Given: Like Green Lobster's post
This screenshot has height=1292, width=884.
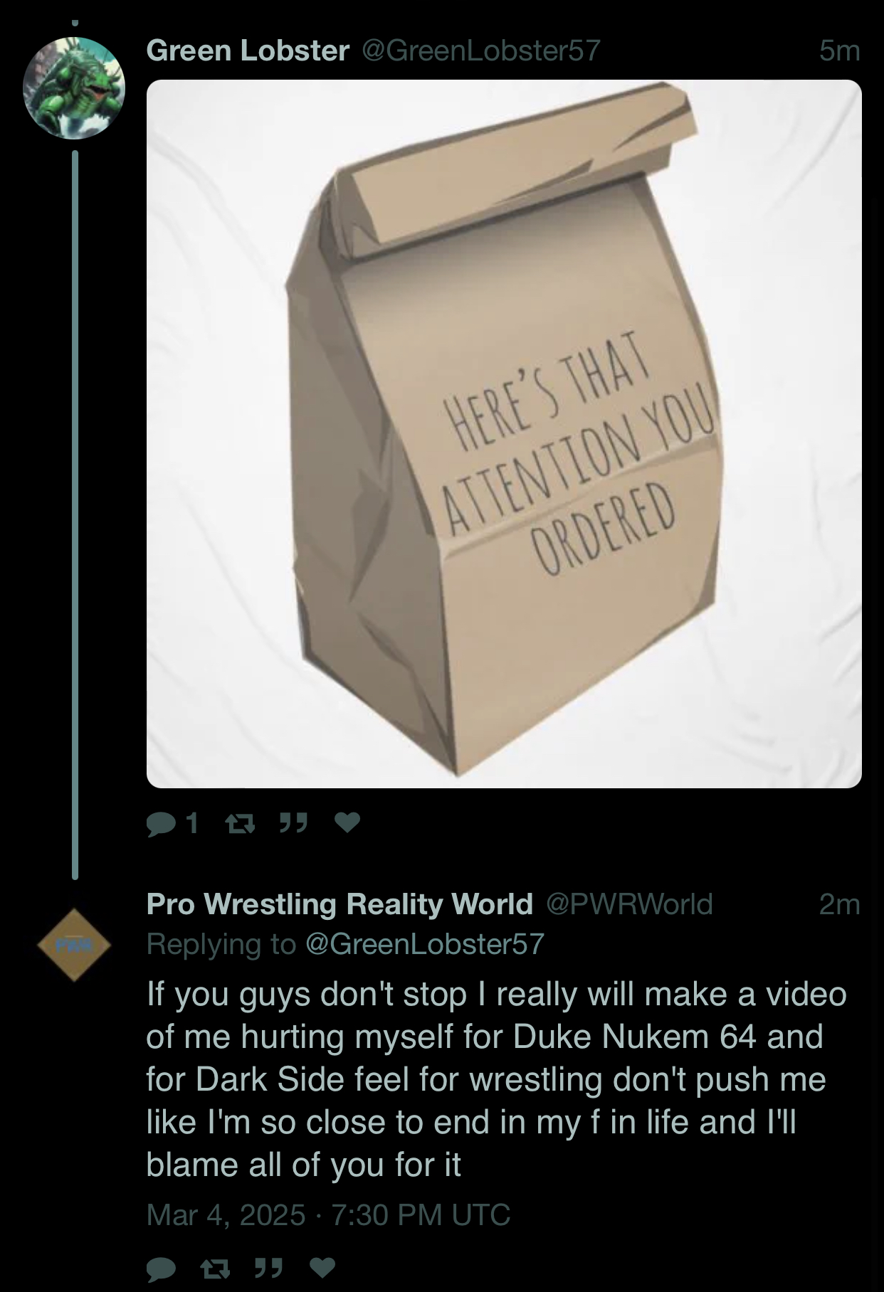Looking at the screenshot, I should tap(347, 823).
